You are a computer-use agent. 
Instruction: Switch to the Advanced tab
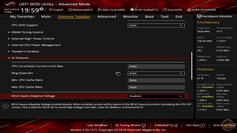[x=106, y=17]
